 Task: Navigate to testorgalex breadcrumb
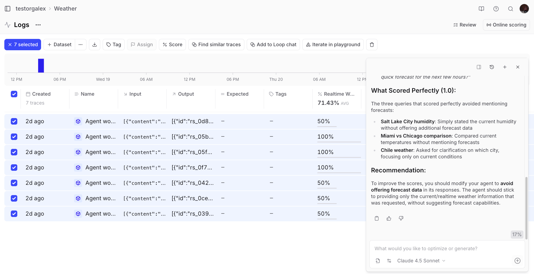(31, 9)
